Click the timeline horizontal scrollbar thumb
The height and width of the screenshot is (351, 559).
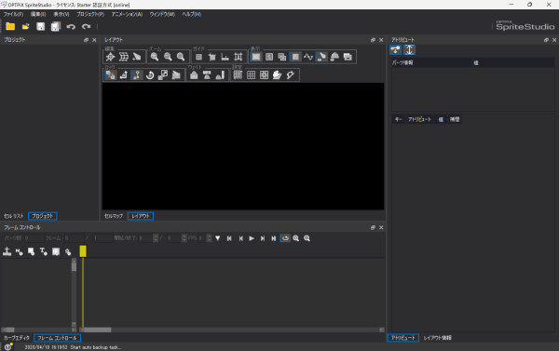97,330
